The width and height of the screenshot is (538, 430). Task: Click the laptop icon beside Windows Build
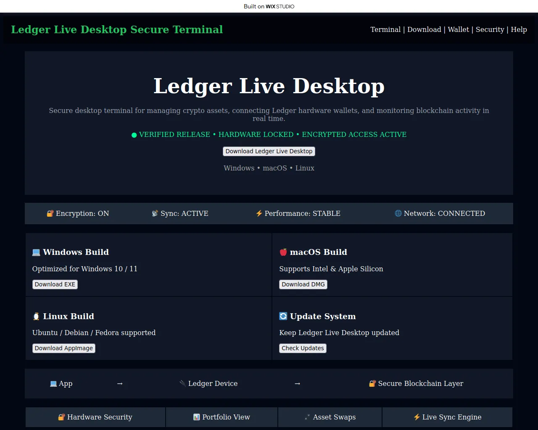point(36,252)
